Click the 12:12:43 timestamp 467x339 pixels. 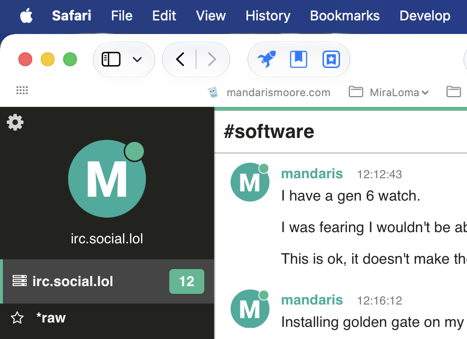tap(379, 174)
